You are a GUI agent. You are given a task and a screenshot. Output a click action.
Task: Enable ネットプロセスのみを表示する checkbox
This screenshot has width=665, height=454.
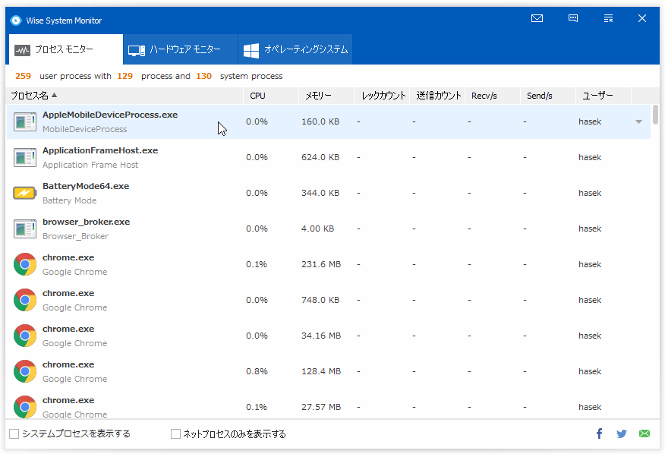coord(175,434)
